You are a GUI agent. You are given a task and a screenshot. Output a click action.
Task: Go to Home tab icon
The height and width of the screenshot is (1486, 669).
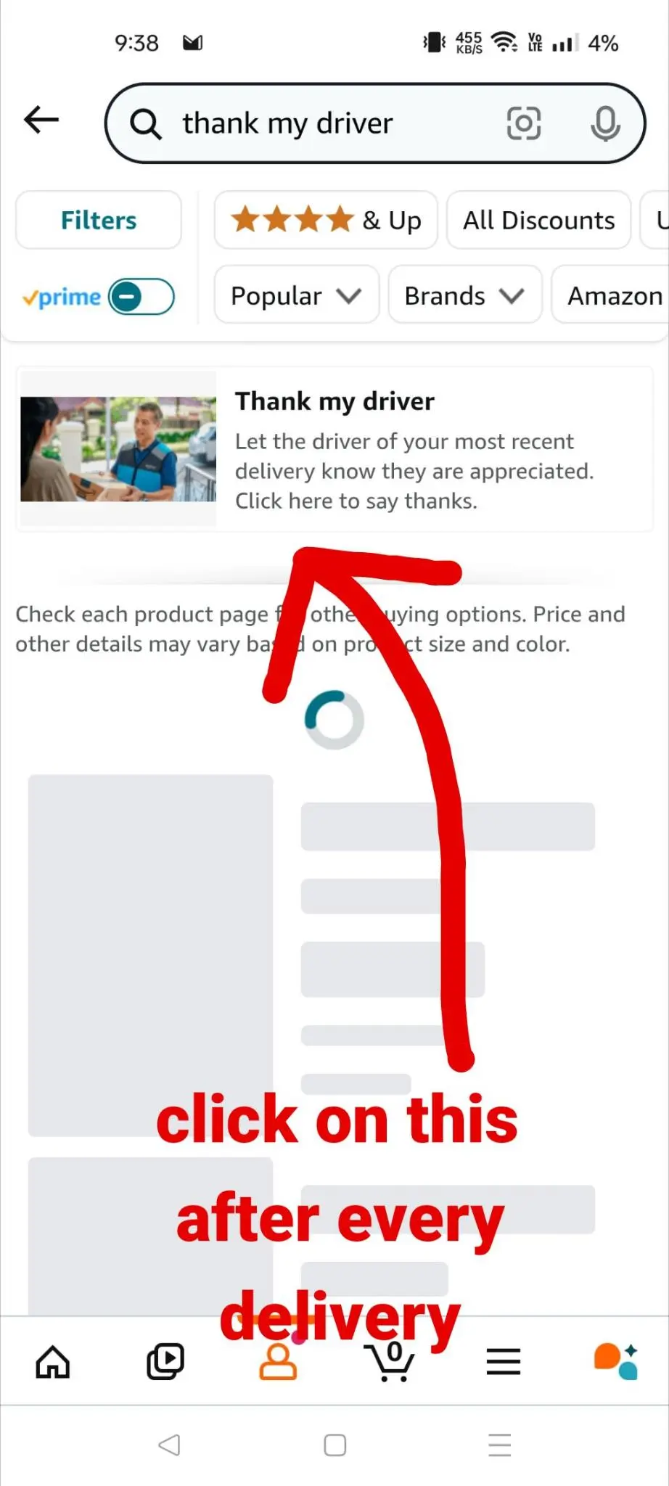tap(53, 1362)
